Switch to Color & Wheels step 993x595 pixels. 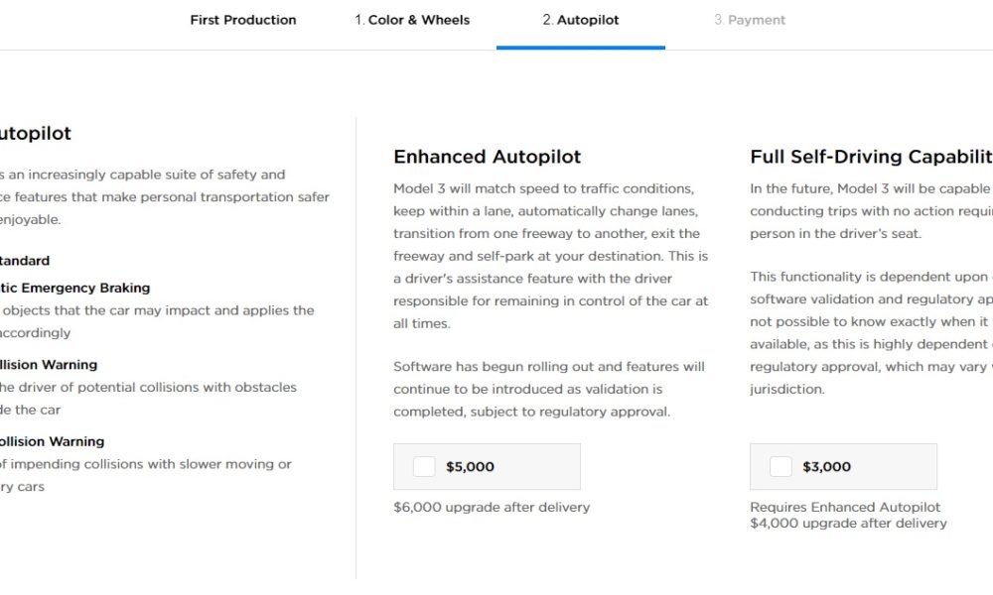412,20
